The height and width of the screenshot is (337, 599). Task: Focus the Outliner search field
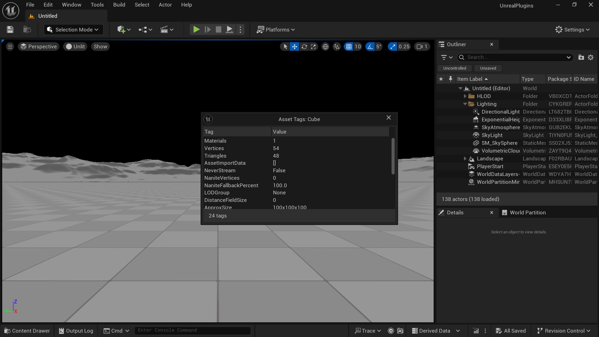click(x=515, y=57)
